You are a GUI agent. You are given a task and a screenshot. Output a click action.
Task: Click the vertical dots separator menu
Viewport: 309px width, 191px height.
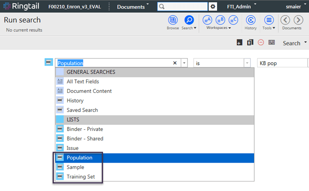(x=109, y=7)
